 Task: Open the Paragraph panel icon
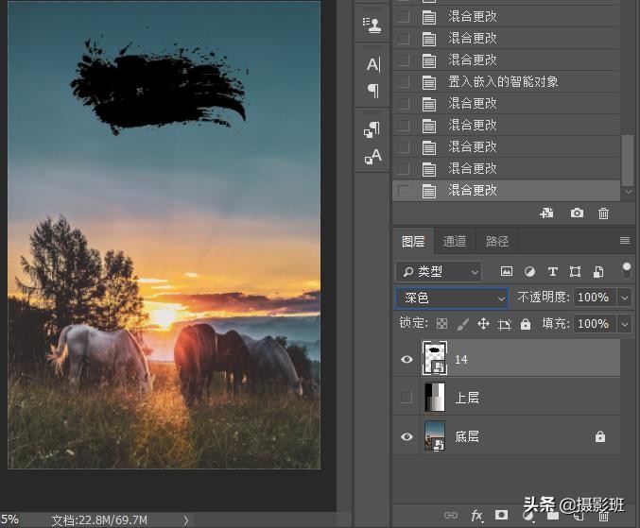point(372,92)
